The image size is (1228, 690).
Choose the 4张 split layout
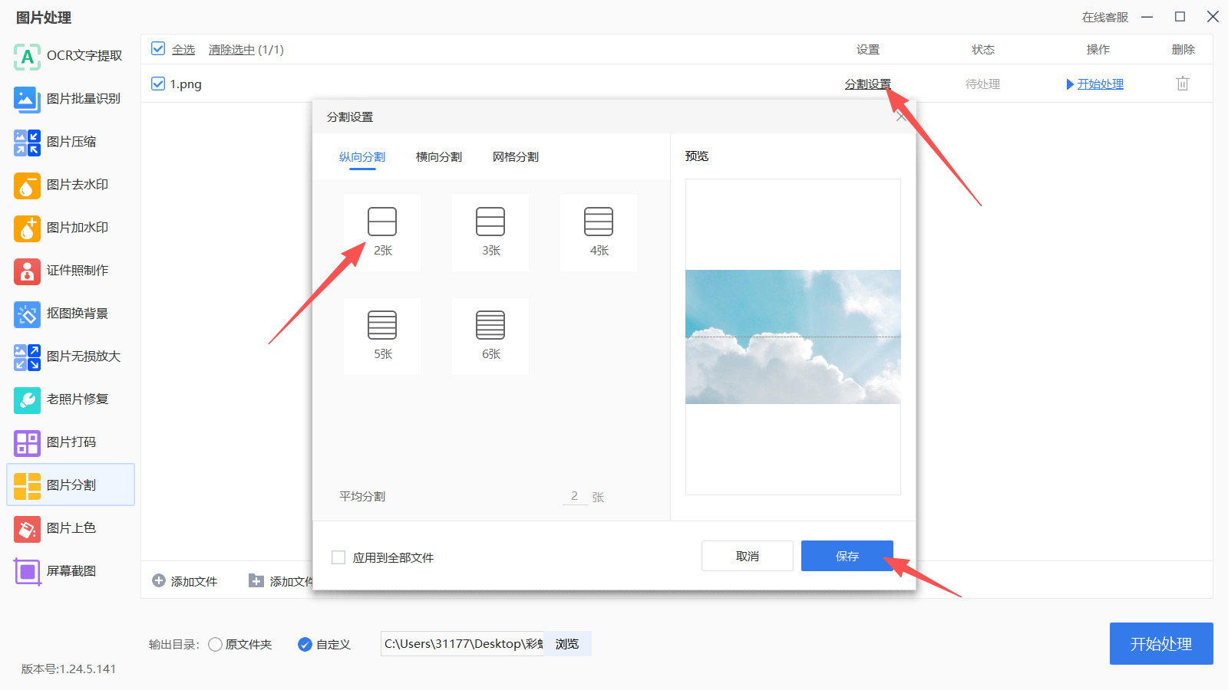point(599,232)
